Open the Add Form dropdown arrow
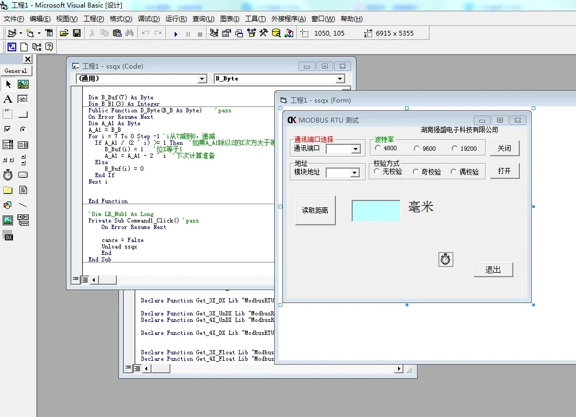 pyautogui.click(x=39, y=33)
